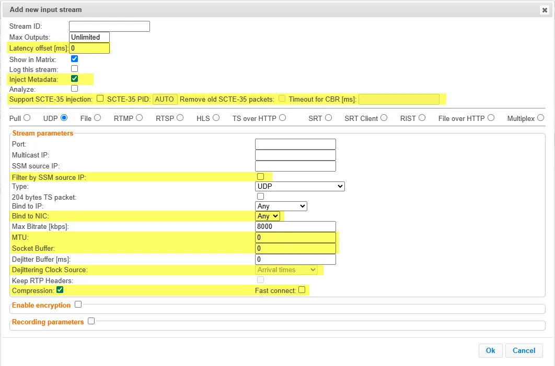555x366 pixels.
Task: Toggle the Compression checkbox
Action: [x=60, y=290]
